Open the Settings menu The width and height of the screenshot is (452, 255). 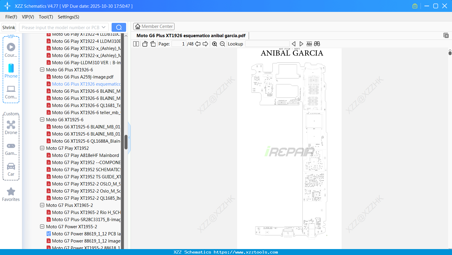[68, 17]
